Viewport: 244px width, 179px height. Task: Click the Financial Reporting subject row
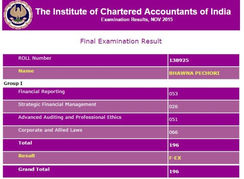tap(41, 92)
